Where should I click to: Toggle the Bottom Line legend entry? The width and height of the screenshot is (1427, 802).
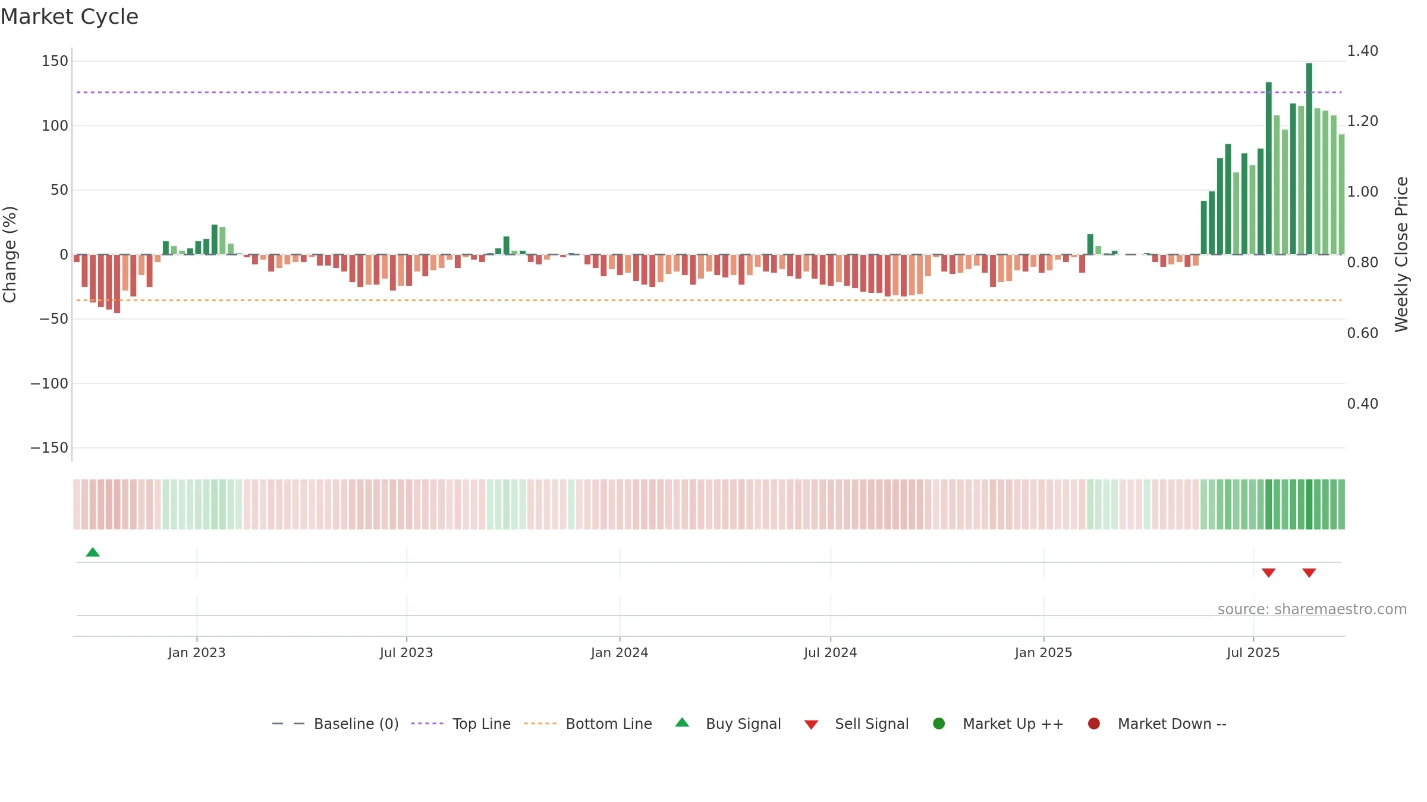pos(588,724)
